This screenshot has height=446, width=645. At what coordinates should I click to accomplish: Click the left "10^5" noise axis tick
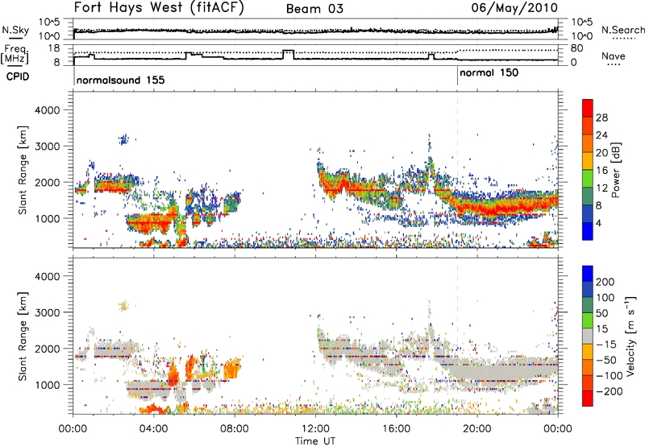[49, 23]
